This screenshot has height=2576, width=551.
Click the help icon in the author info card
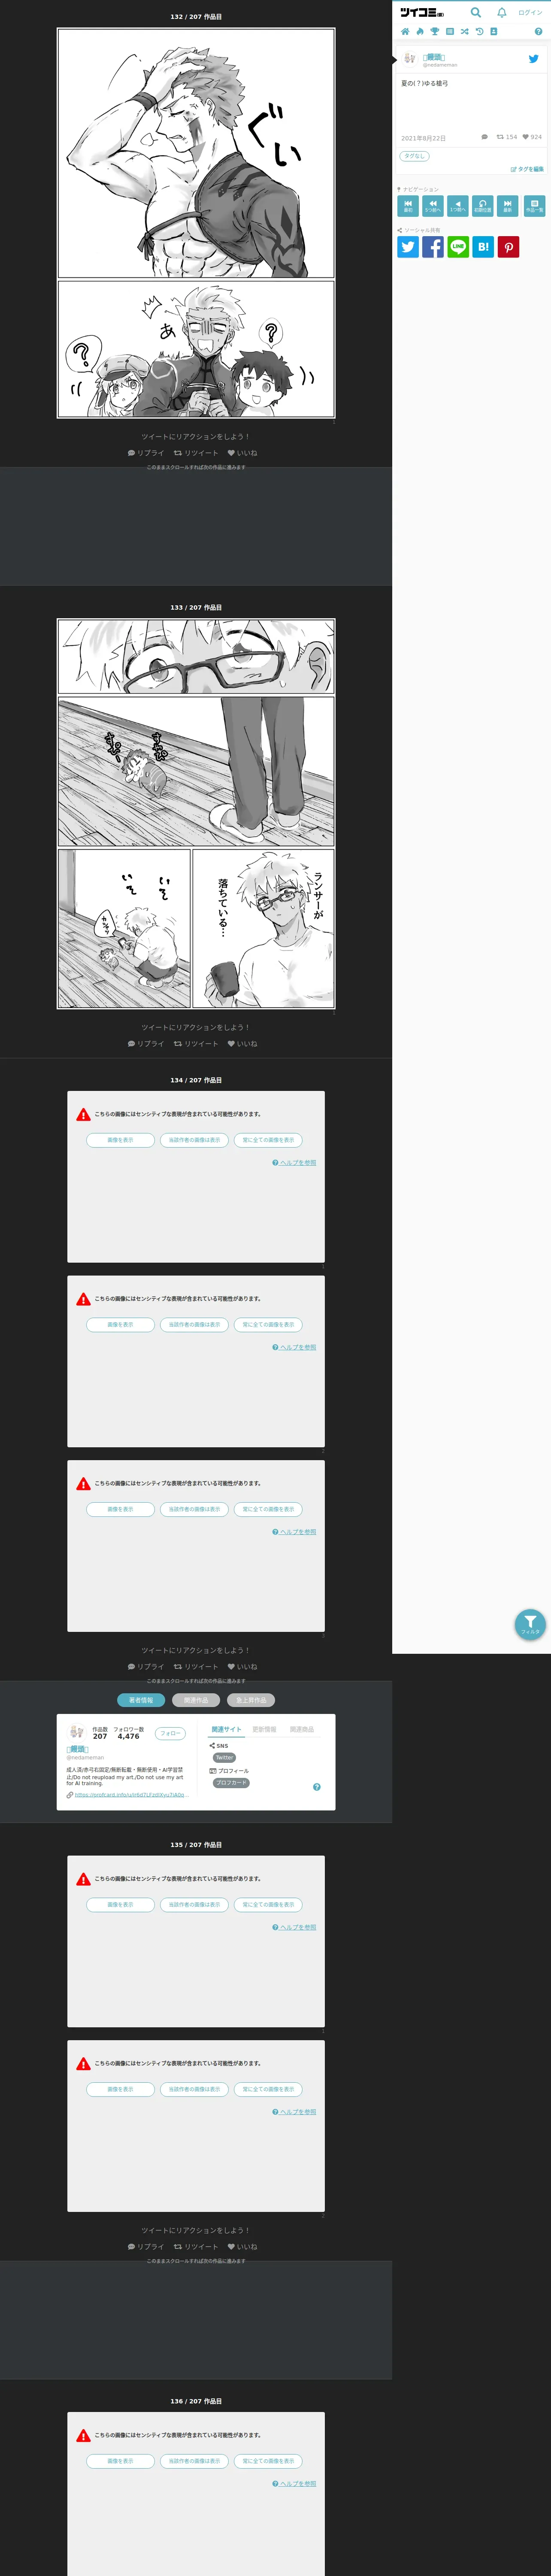tap(317, 1787)
